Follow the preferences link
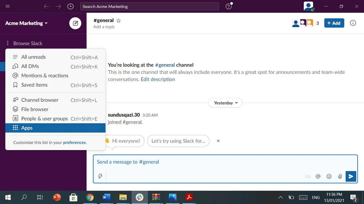364x204 pixels. click(x=74, y=143)
